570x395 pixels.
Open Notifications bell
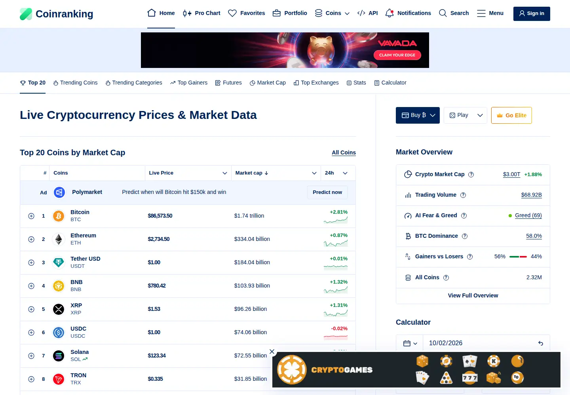point(389,13)
